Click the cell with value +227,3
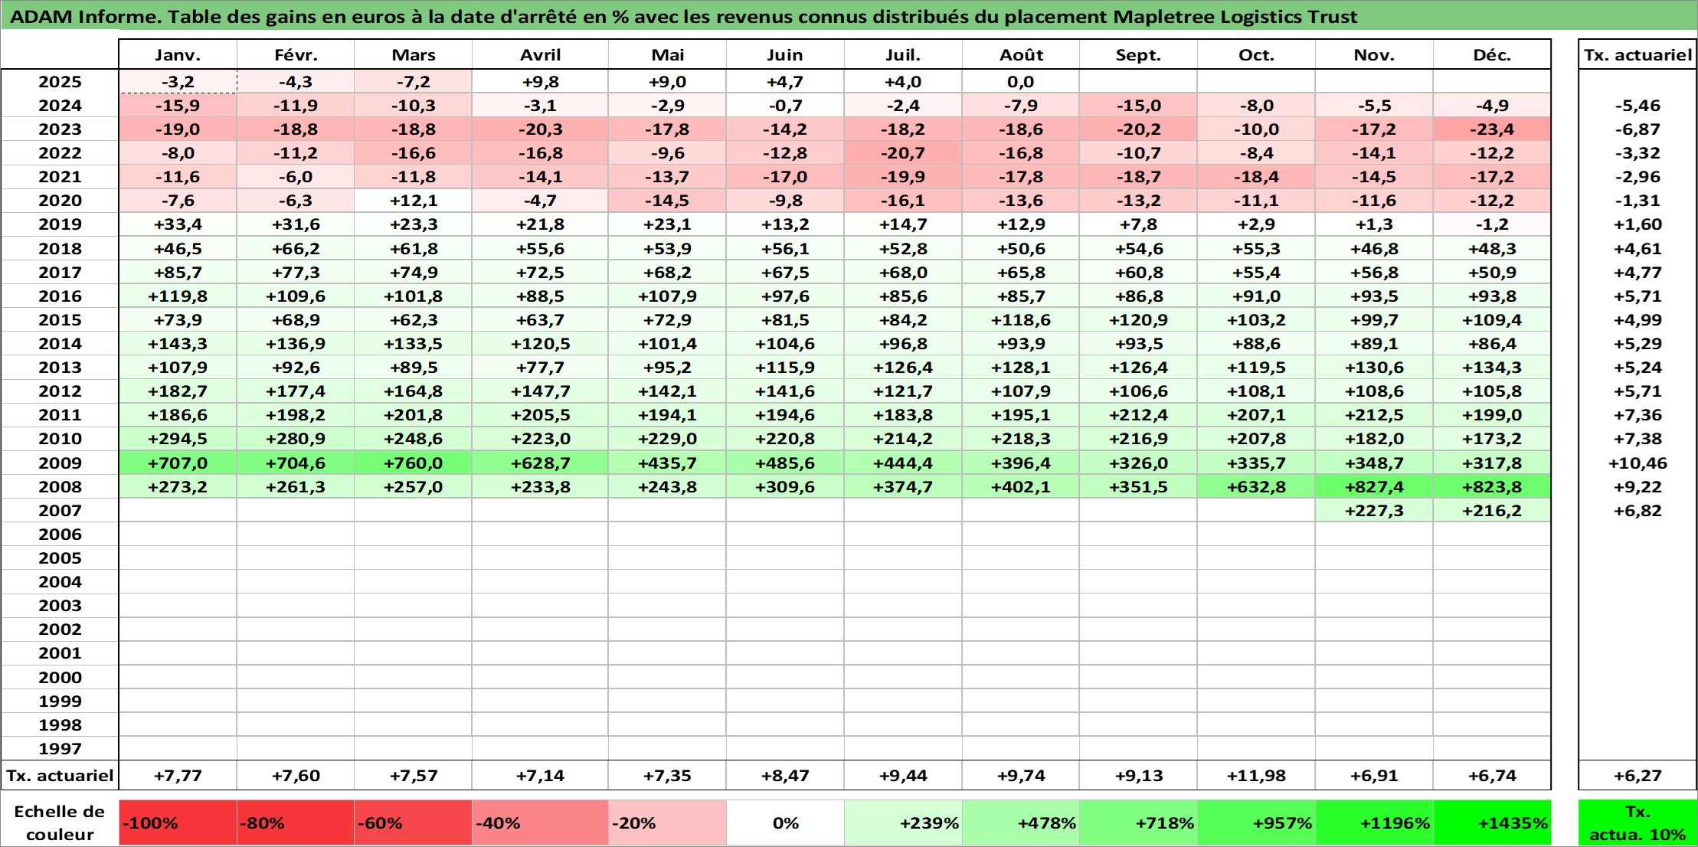The width and height of the screenshot is (1698, 847). coord(1374,510)
